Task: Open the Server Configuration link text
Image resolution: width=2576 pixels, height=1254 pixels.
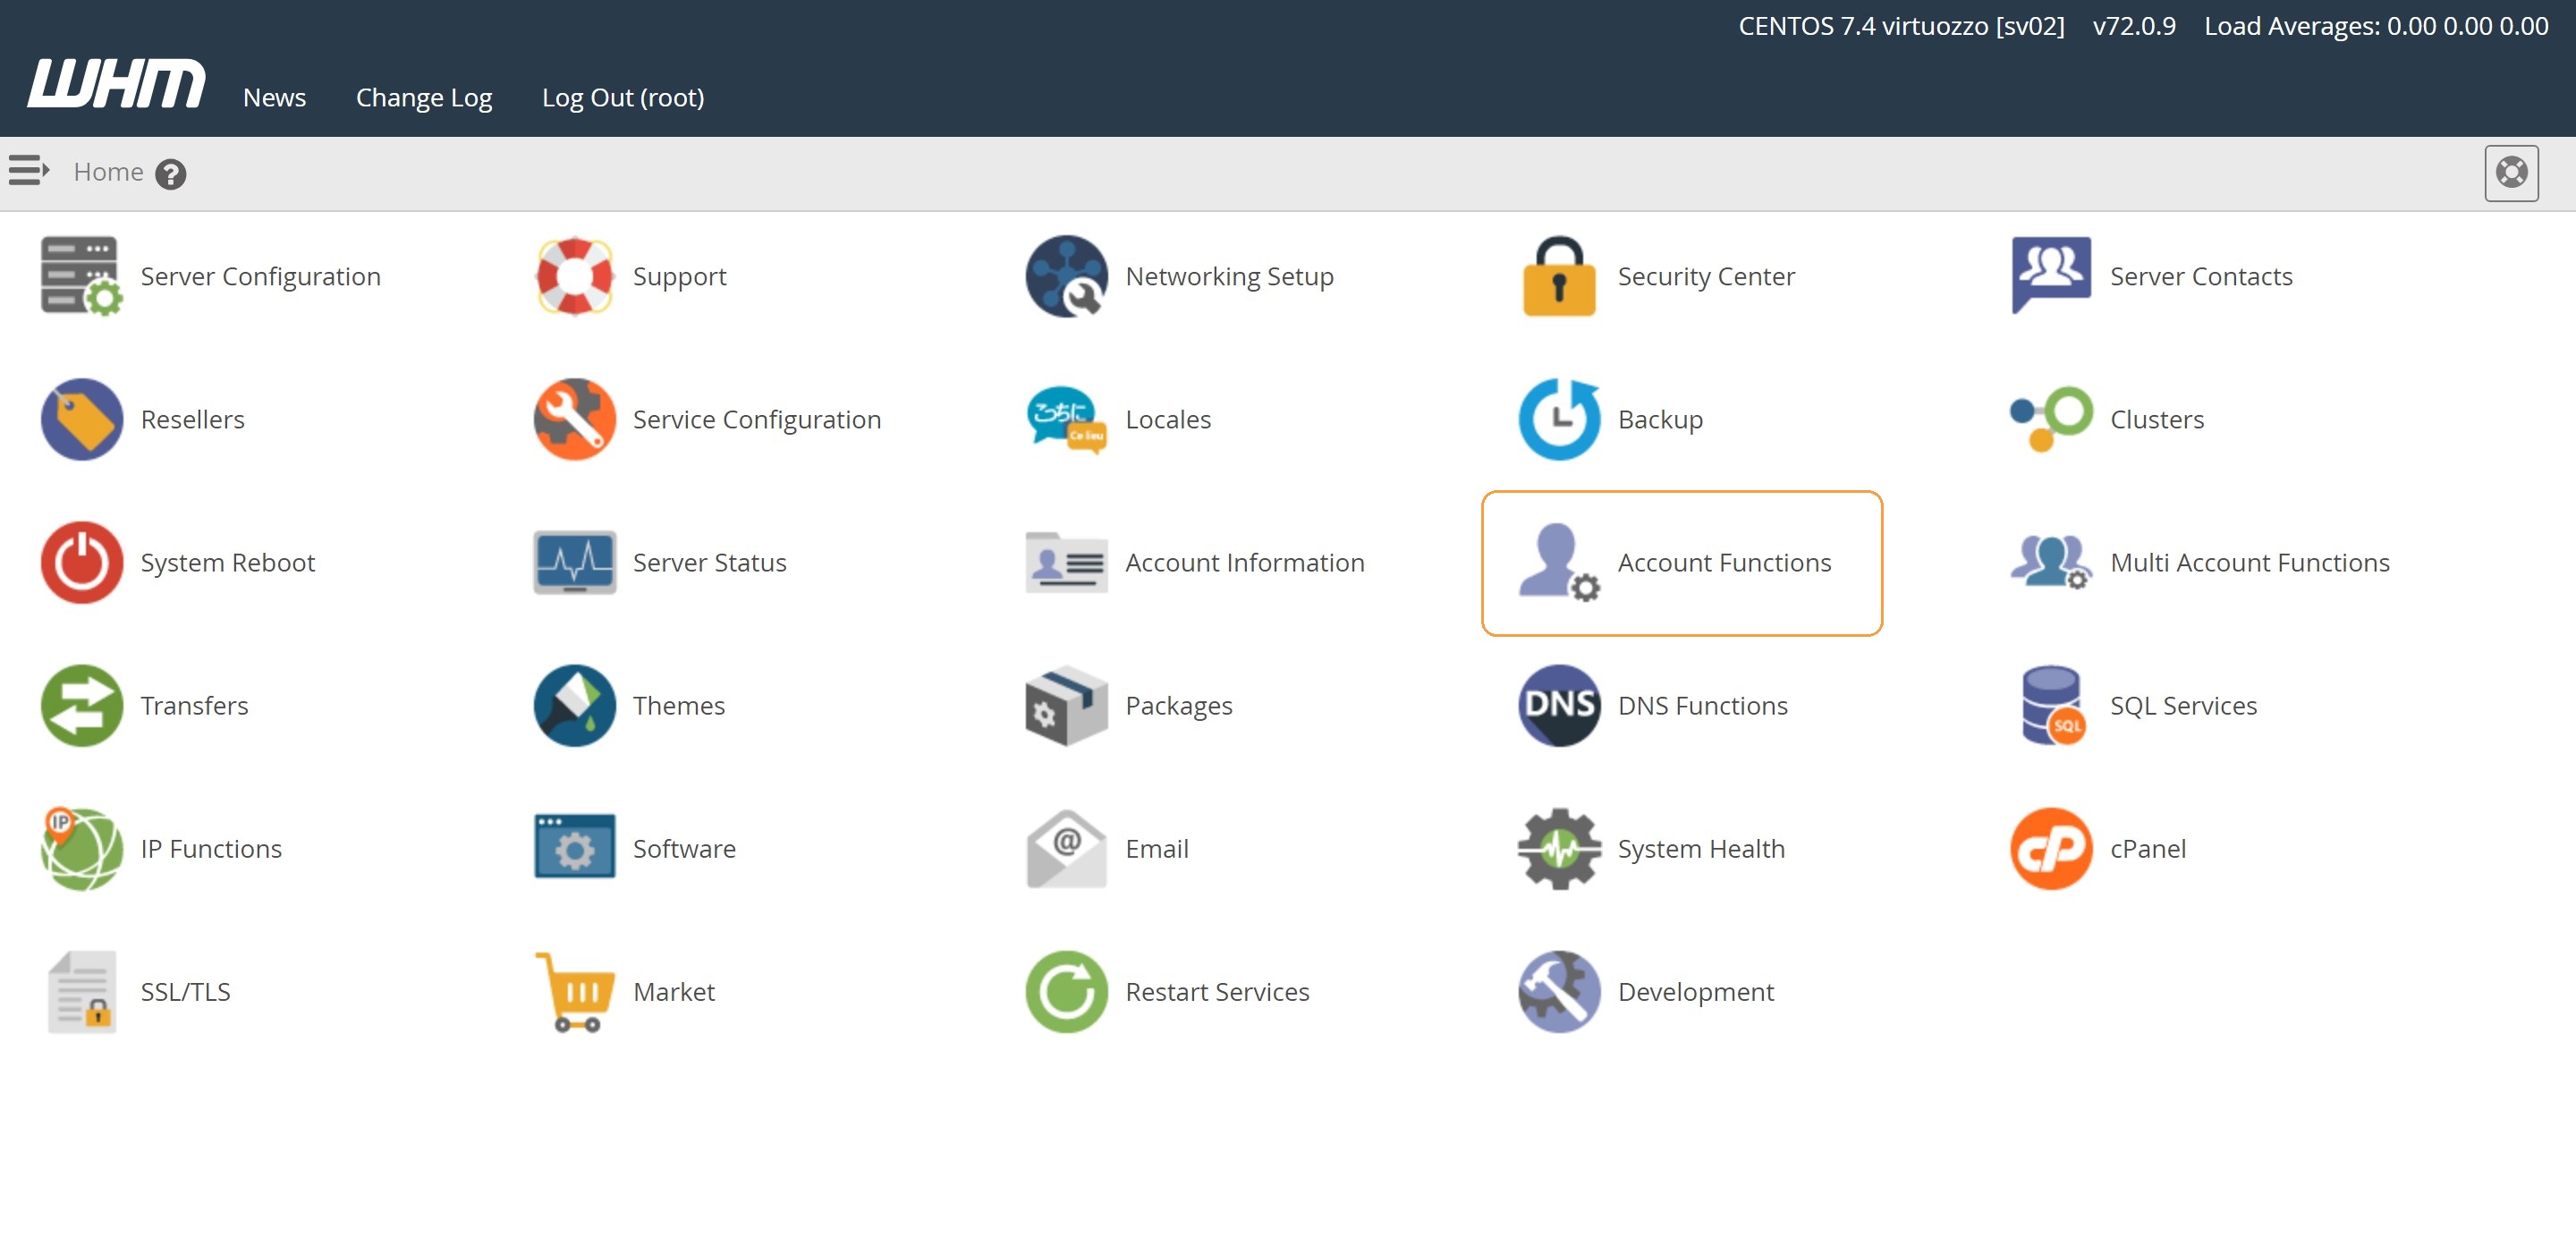Action: pos(260,276)
